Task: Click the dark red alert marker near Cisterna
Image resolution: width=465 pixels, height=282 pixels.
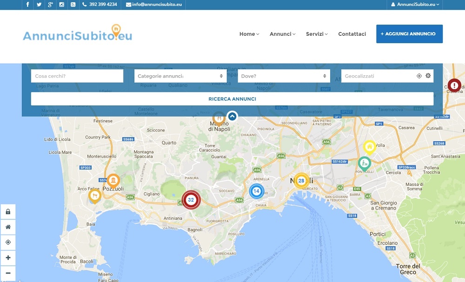Action: pyautogui.click(x=454, y=85)
